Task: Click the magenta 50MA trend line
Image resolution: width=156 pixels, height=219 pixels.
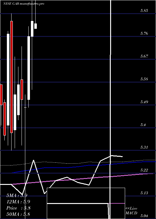Action: click(x=82, y=179)
